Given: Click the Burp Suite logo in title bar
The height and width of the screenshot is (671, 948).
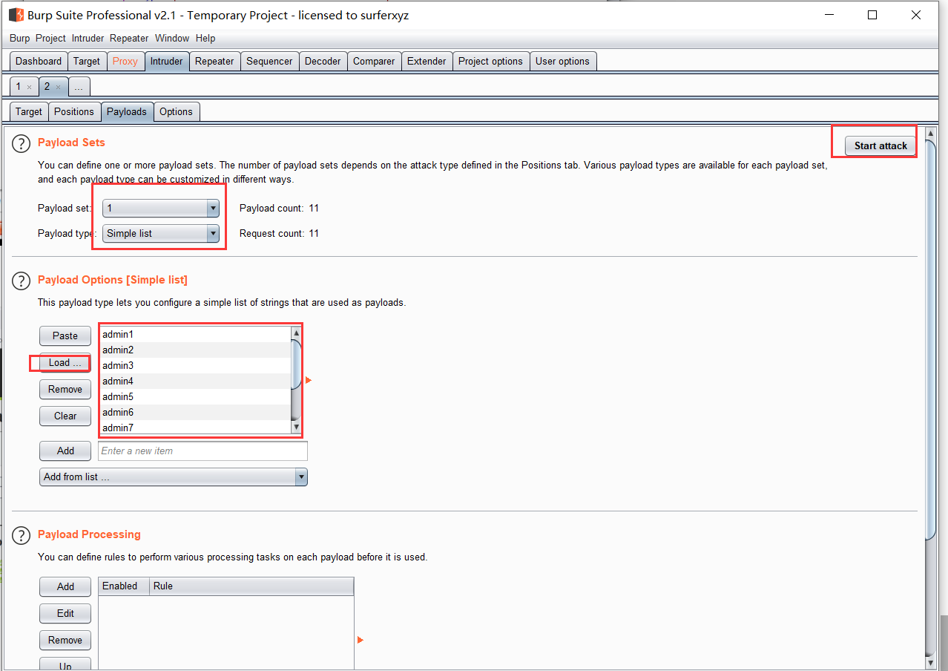Looking at the screenshot, I should pyautogui.click(x=16, y=15).
